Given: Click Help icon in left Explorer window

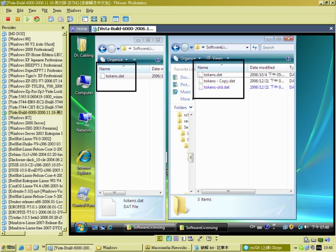Looking at the screenshot, I should [158, 60].
